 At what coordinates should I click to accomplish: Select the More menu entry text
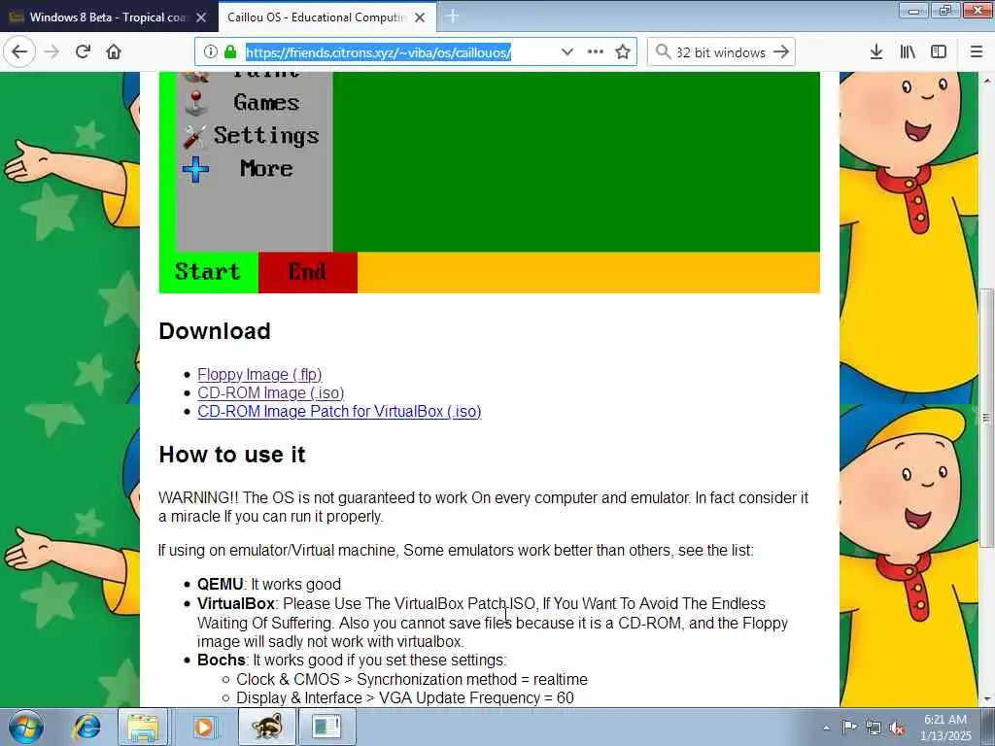tap(266, 169)
